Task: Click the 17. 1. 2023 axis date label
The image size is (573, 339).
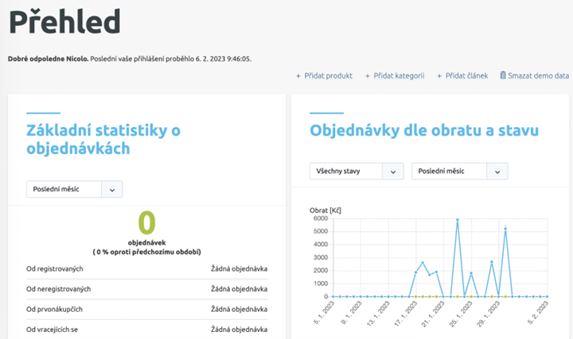Action: click(406, 314)
